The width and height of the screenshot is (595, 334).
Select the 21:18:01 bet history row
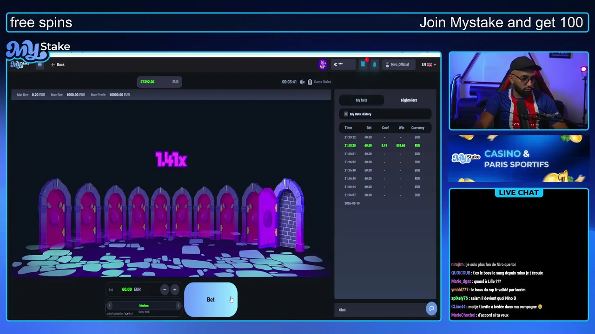click(385, 154)
